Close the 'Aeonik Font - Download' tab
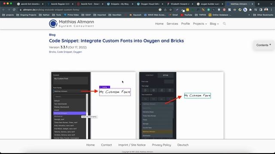This screenshot has width=275, height=154. coord(103,4)
